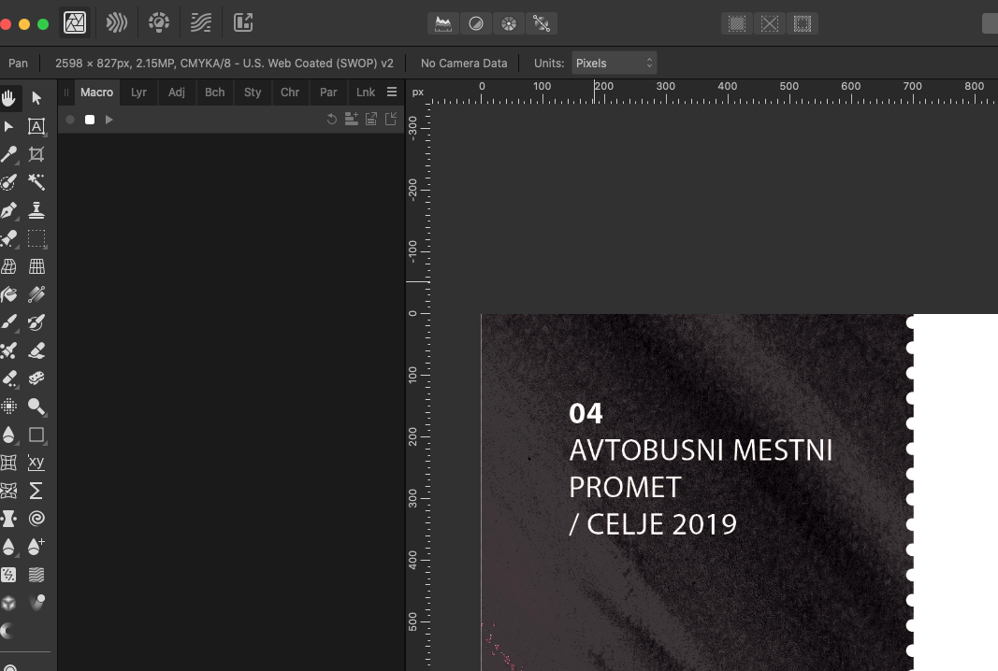Select the Liquify Twirl spiral tool

36,519
